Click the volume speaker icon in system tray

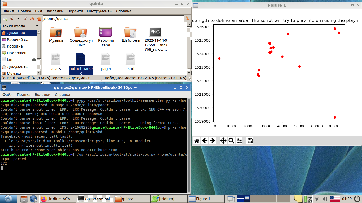[325, 199]
